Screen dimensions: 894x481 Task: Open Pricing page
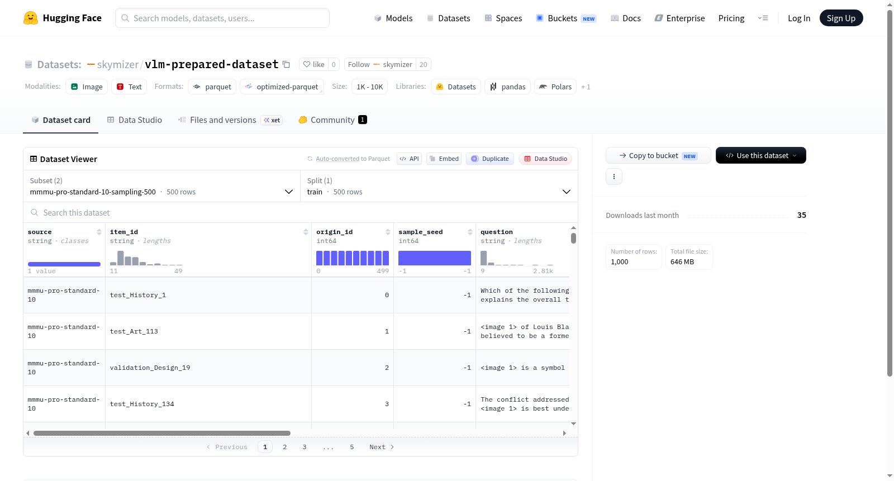[731, 18]
